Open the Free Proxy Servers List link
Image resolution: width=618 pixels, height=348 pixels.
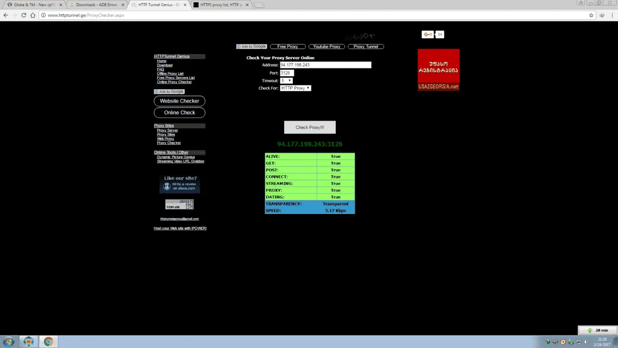coord(176,78)
